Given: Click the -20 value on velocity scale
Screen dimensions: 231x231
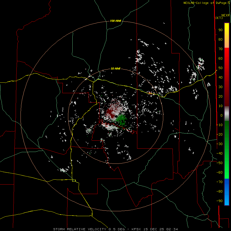Looking at the screenshot, I should [219, 134].
